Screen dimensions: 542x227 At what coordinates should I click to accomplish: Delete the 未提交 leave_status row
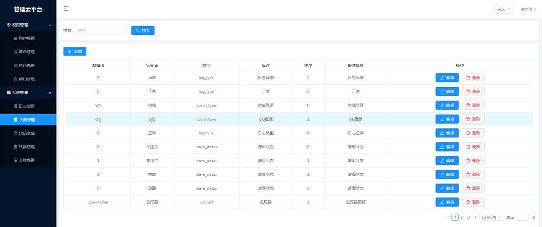473,147
